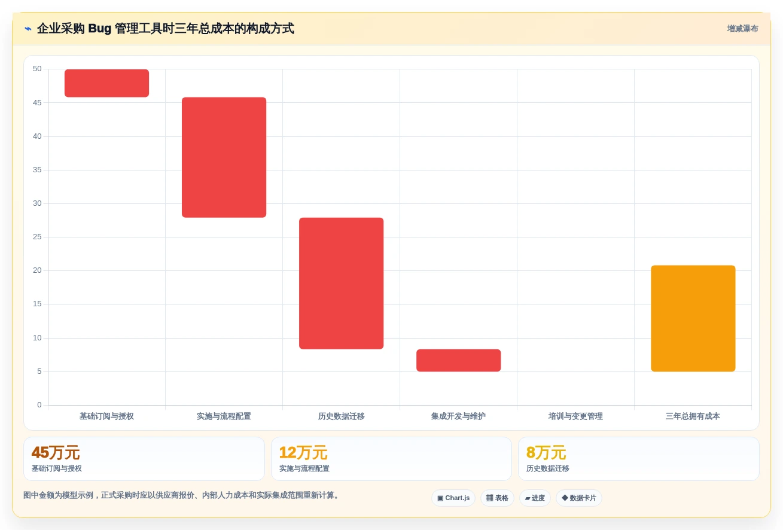
Task: Select the 表格 tag chip
Action: (497, 498)
